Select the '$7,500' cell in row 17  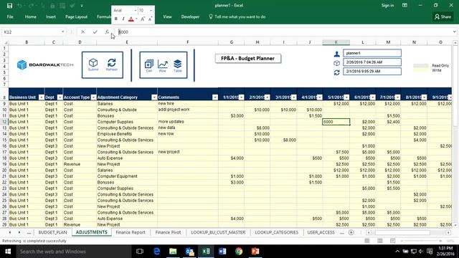click(x=336, y=152)
